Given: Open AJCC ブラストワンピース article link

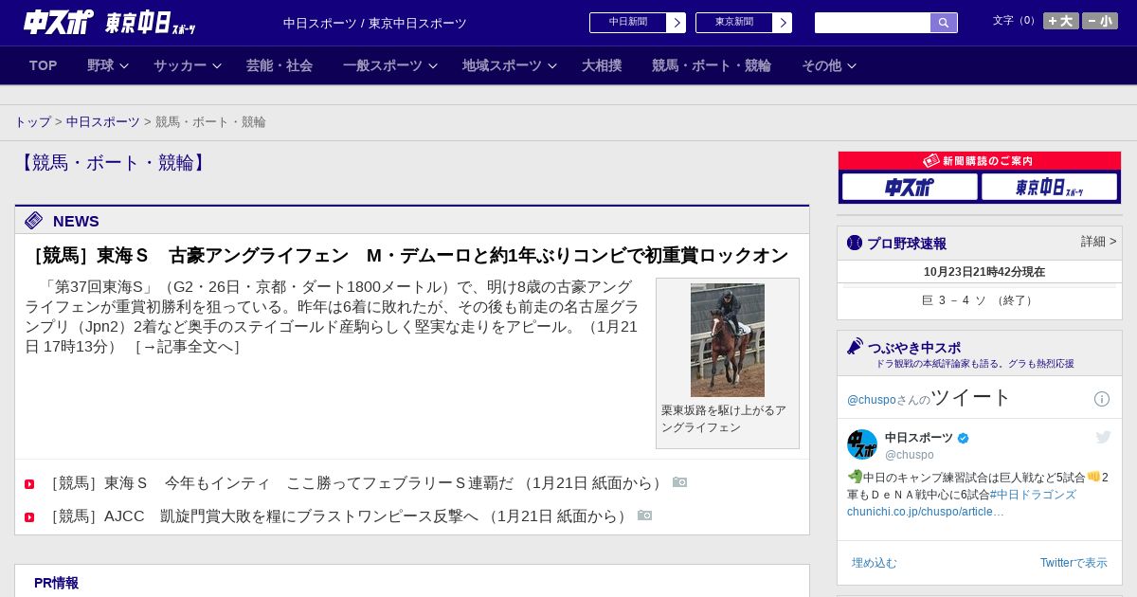Looking at the screenshot, I should click(x=339, y=516).
